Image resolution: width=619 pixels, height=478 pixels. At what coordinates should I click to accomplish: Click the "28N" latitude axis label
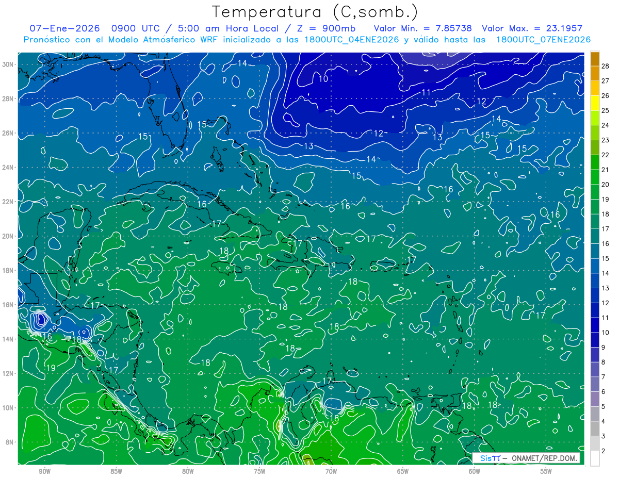pos(8,98)
